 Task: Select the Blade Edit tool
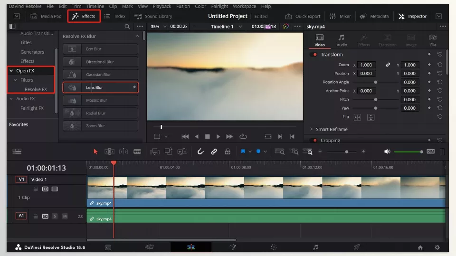pos(137,152)
